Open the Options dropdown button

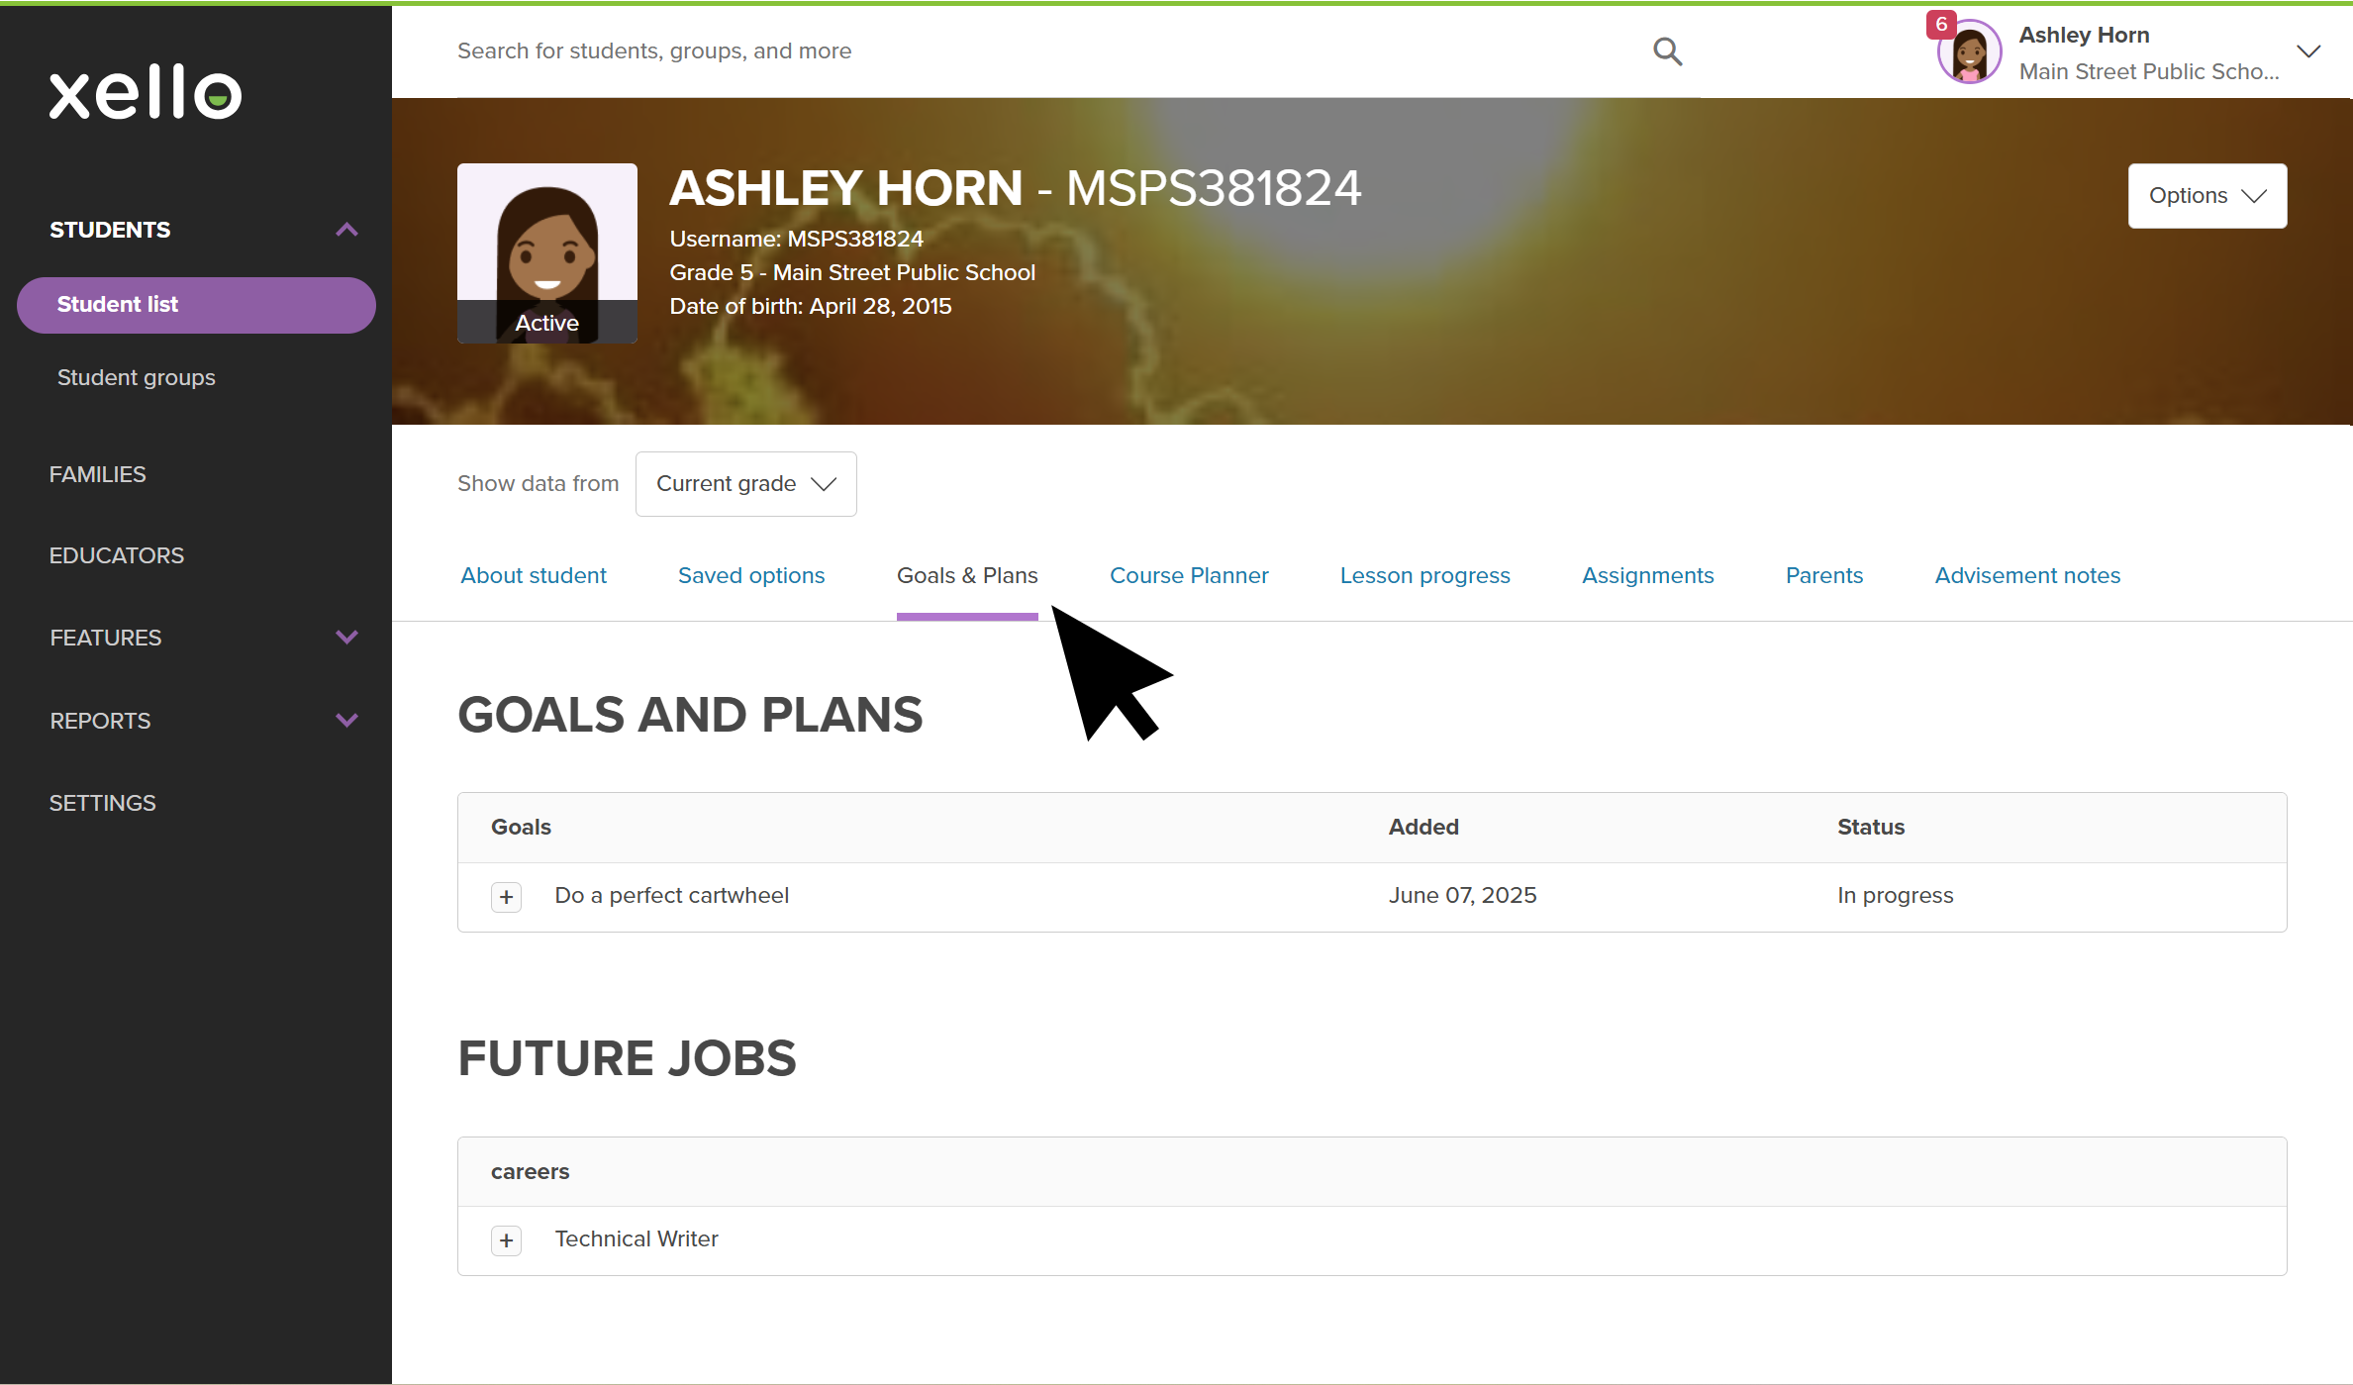click(x=2207, y=196)
